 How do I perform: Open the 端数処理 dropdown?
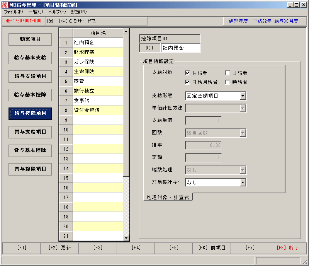(x=243, y=170)
